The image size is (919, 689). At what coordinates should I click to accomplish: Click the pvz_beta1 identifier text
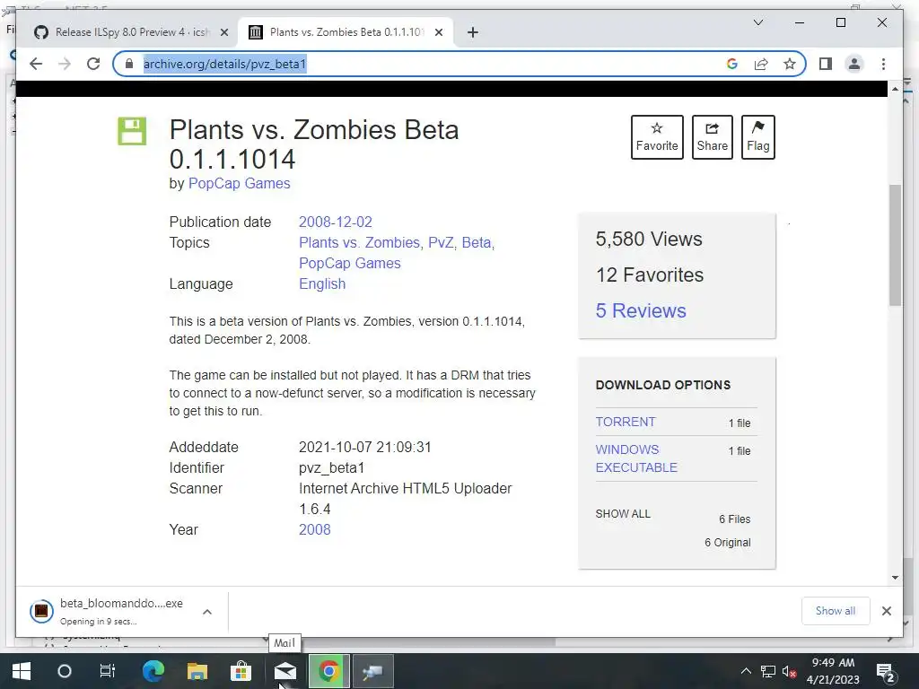click(x=332, y=467)
